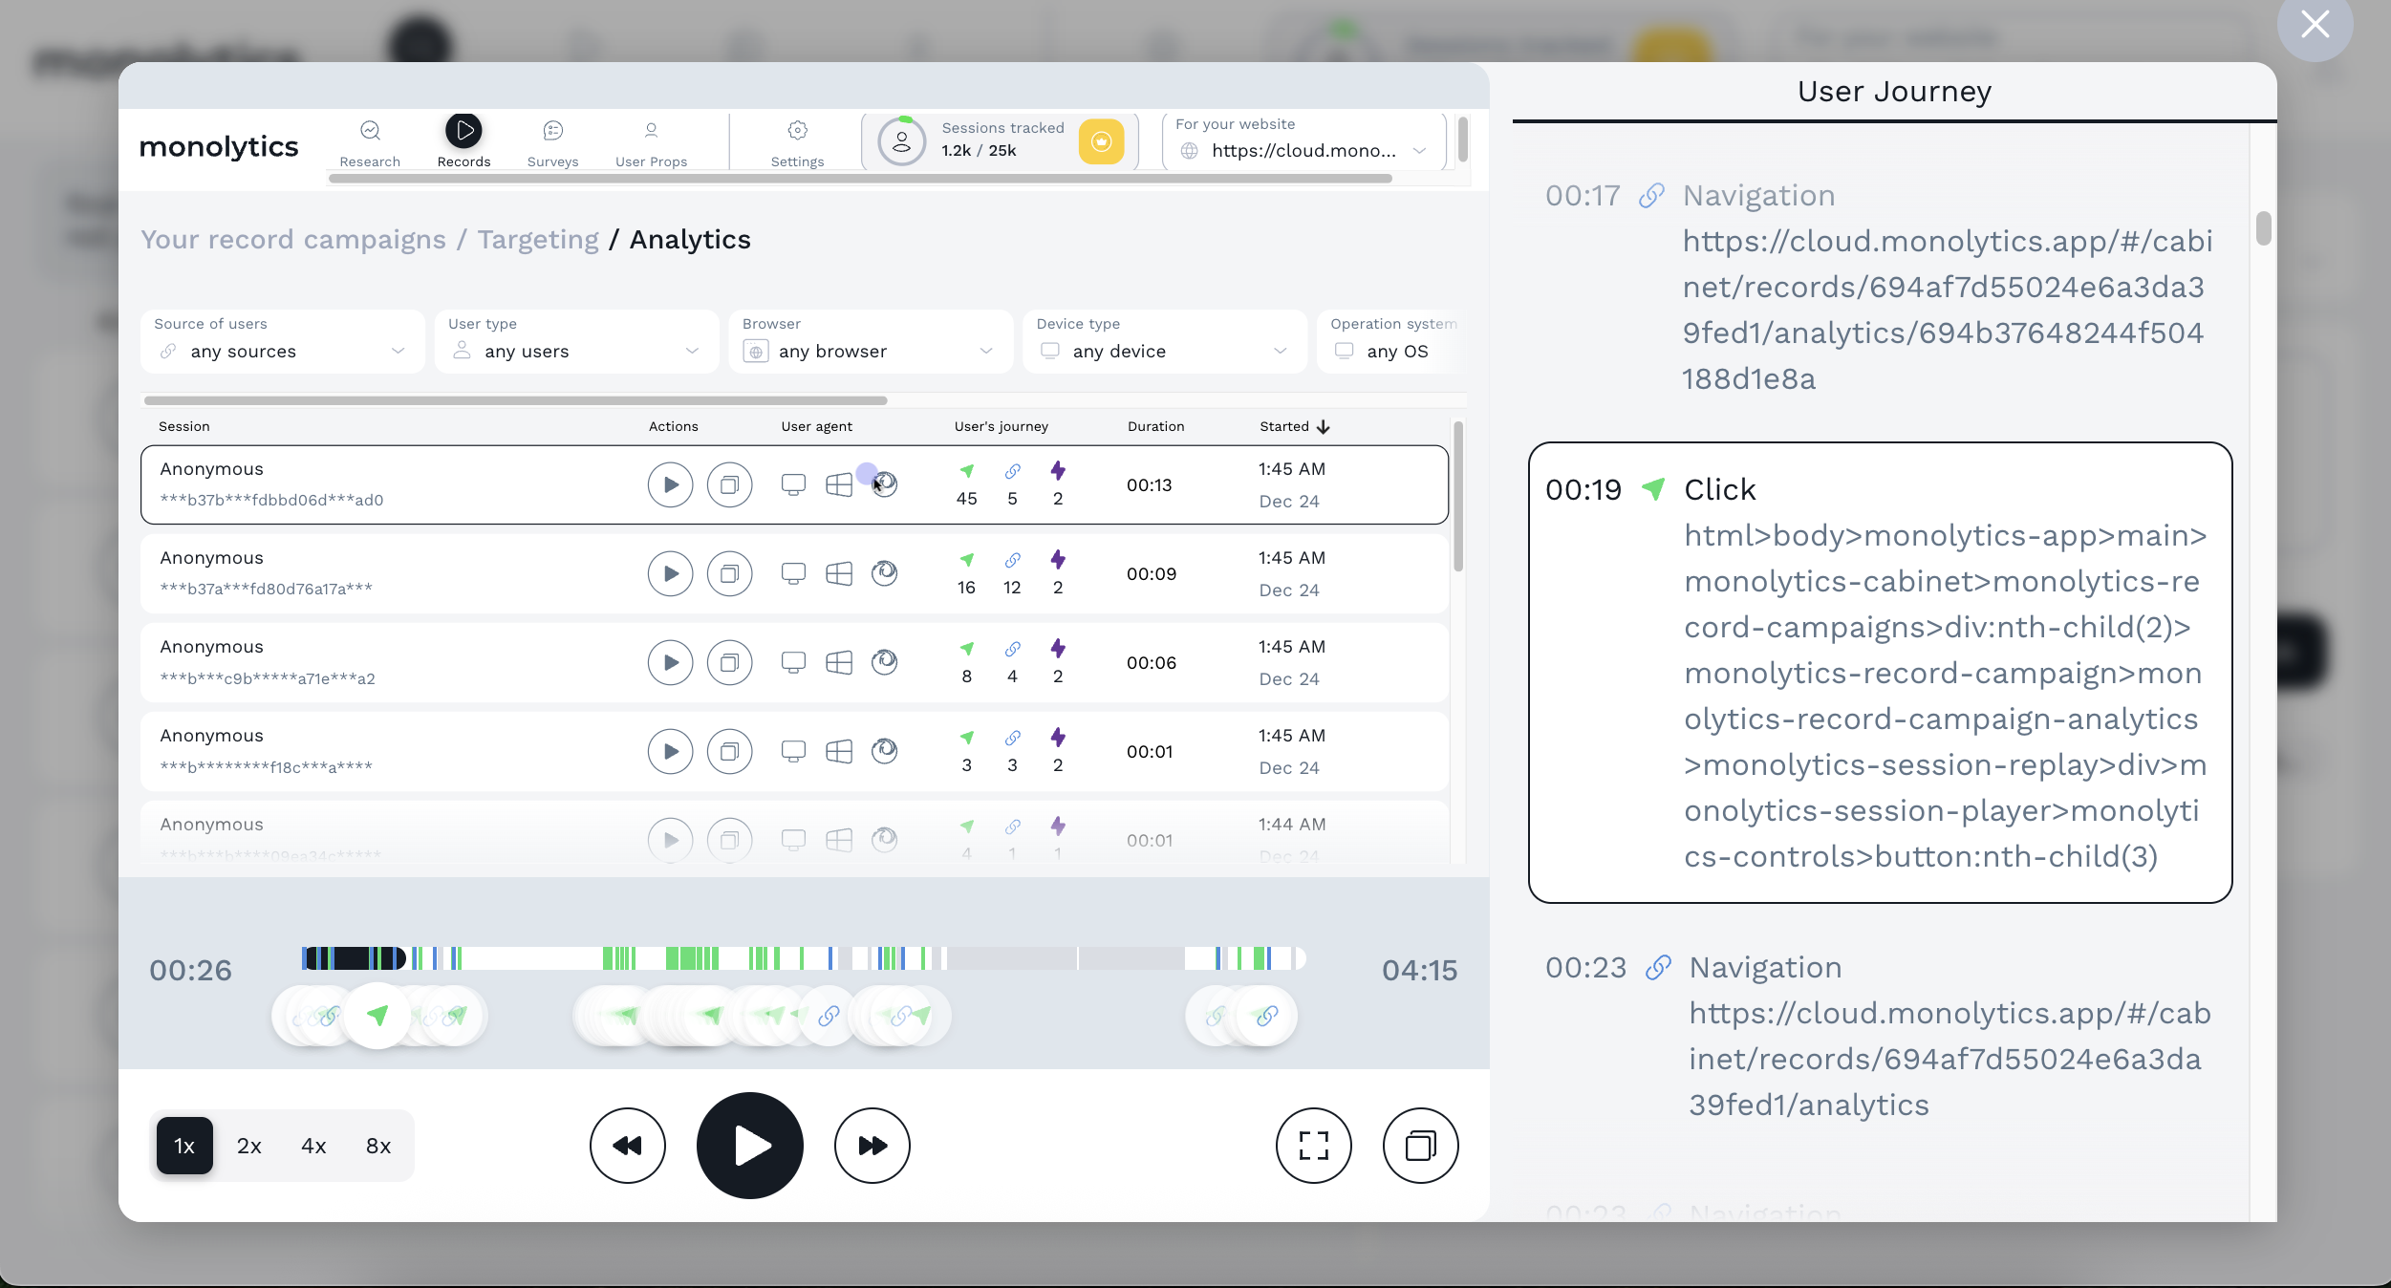
Task: Open the Research section
Action: click(370, 141)
